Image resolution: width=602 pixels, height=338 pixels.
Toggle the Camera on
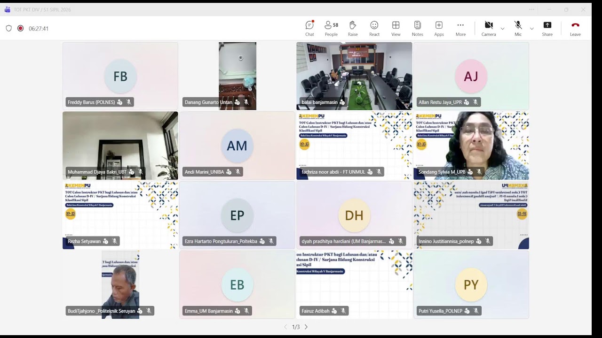point(489,28)
